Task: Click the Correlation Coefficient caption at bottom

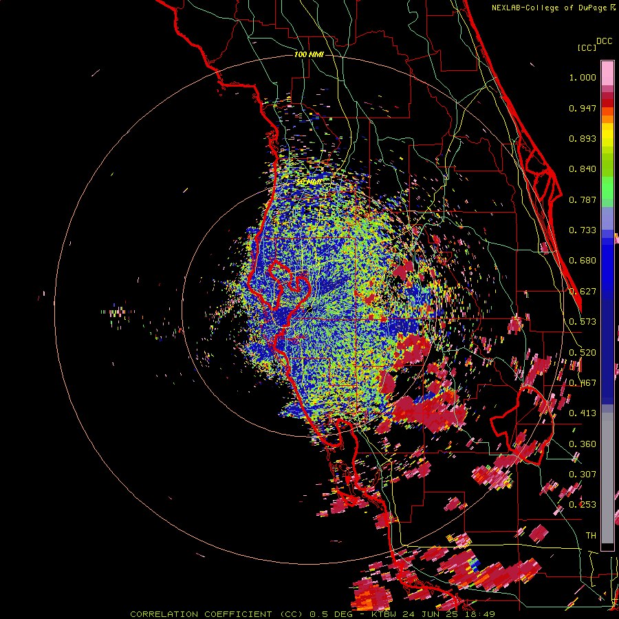Action: (312, 614)
